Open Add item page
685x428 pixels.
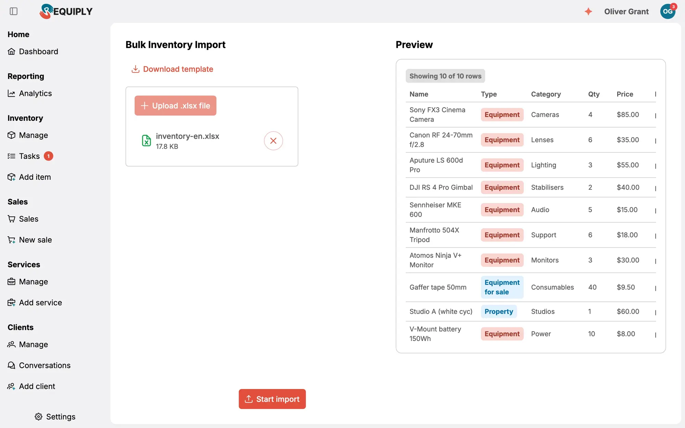pyautogui.click(x=29, y=177)
